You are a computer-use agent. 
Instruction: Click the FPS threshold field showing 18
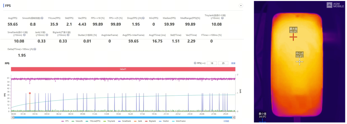click(x=212, y=63)
